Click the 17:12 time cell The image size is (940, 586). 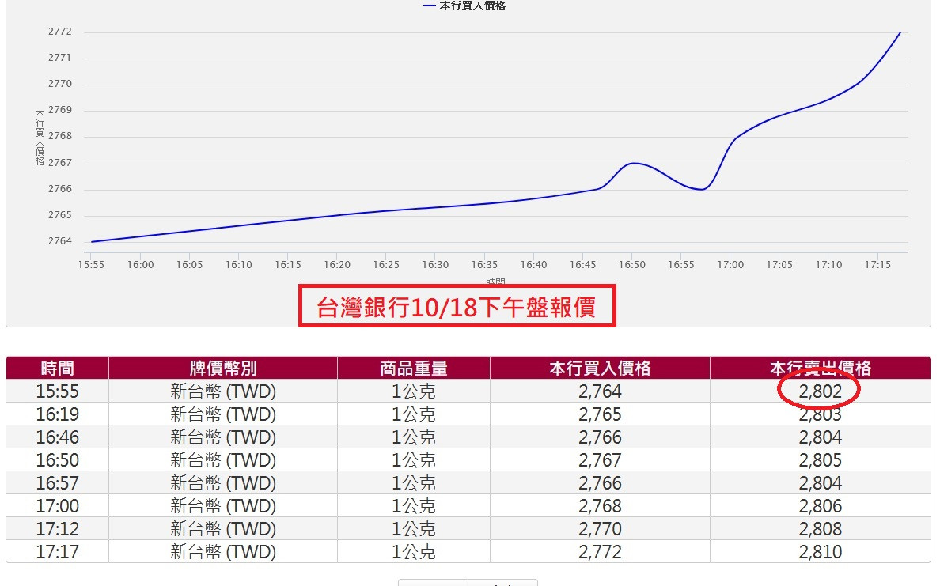tap(58, 529)
